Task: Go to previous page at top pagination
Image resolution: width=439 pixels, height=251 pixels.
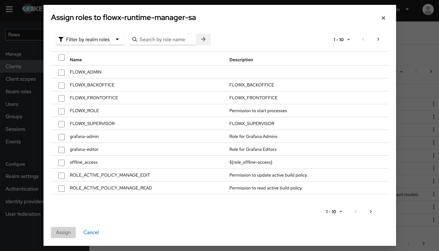Action: click(363, 39)
